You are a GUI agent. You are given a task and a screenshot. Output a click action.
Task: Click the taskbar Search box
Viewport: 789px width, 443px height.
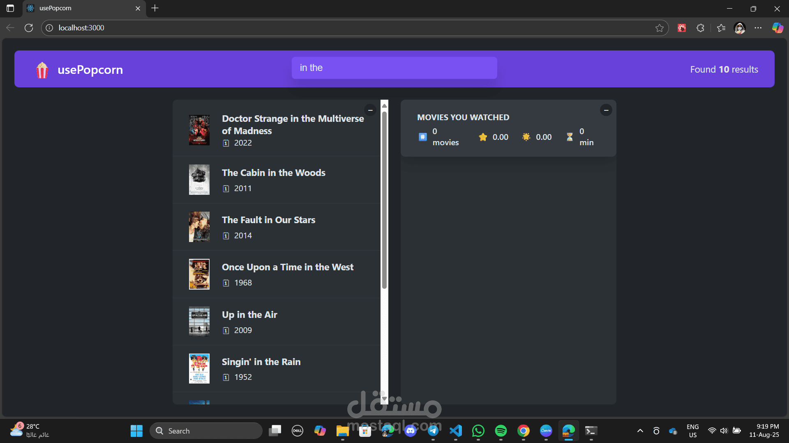coord(206,431)
